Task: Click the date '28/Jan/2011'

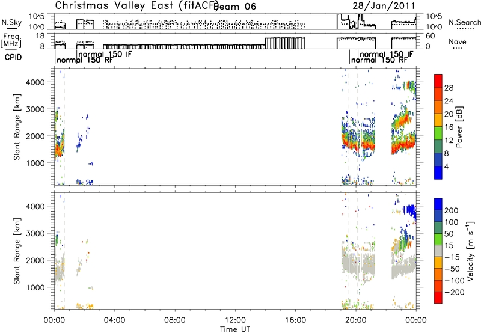Action: coord(384,6)
